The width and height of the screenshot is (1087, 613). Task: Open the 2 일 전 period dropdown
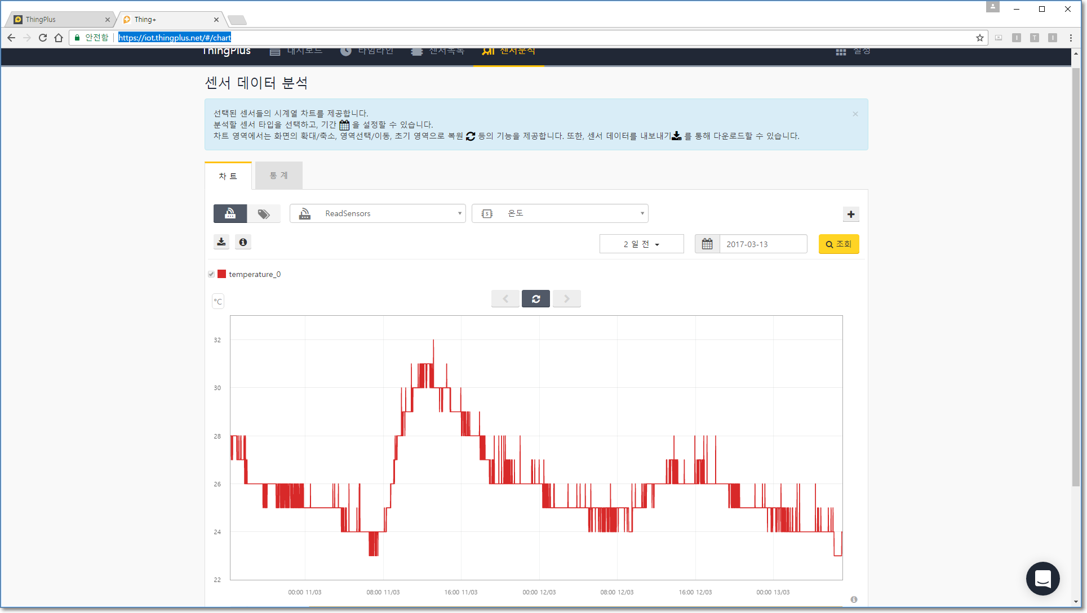pos(641,244)
